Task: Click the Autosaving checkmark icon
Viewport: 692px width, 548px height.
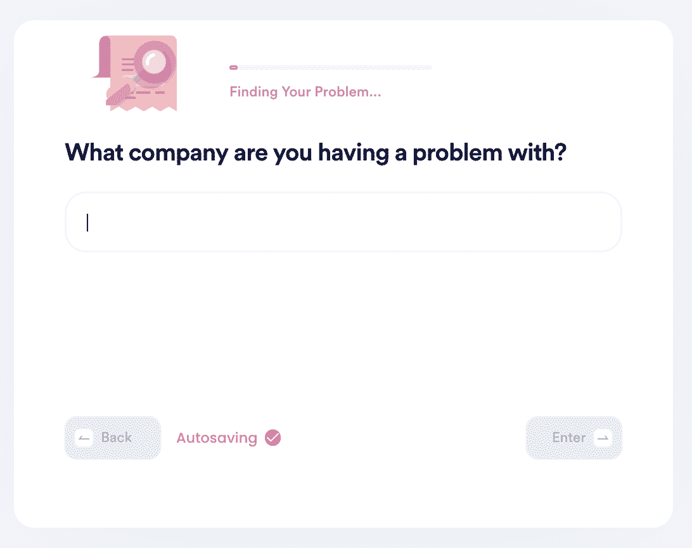Action: tap(272, 438)
